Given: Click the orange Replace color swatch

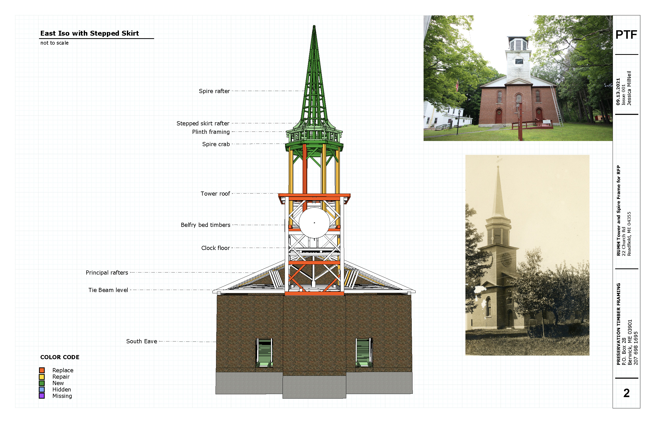Looking at the screenshot, I should coord(42,370).
